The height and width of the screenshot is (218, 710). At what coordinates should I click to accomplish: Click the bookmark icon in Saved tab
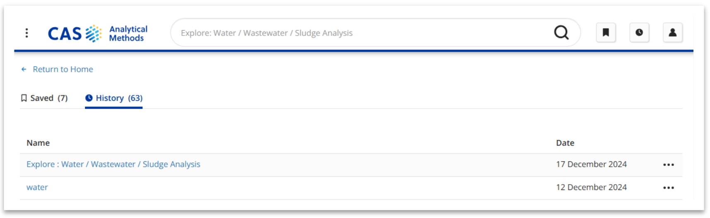24,98
